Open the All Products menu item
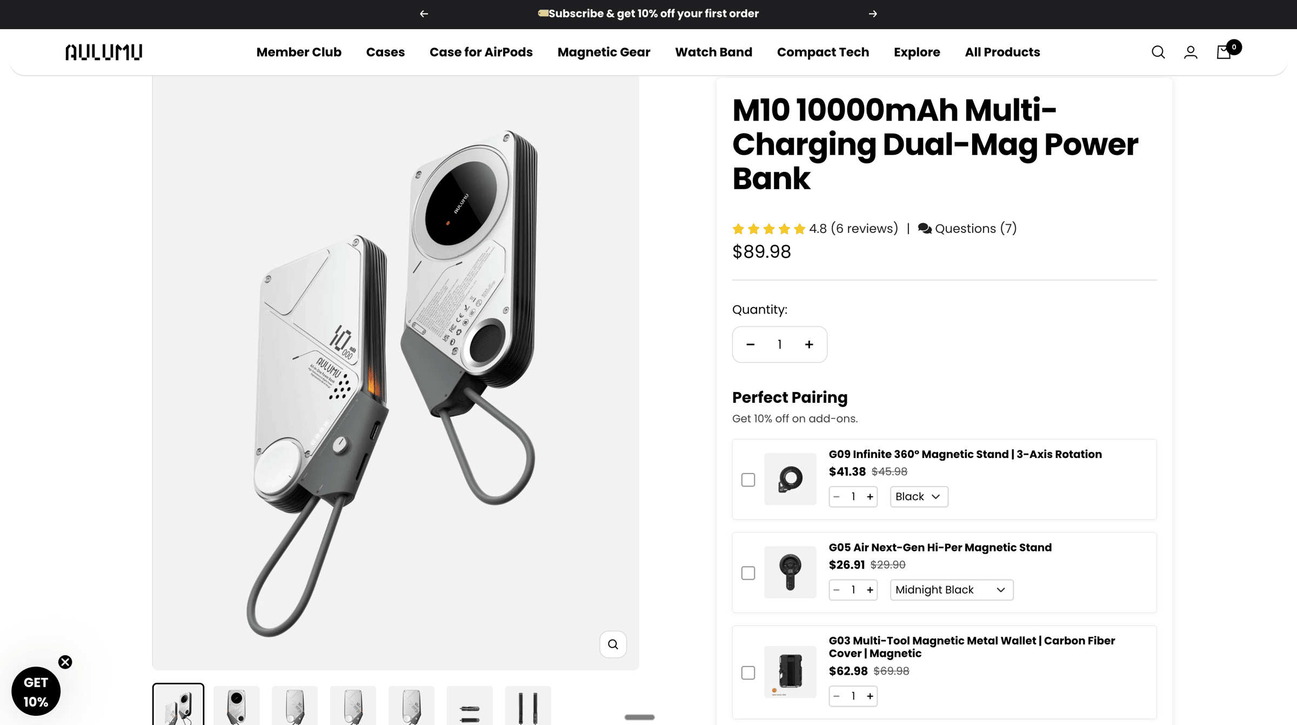The image size is (1297, 725). click(1002, 52)
